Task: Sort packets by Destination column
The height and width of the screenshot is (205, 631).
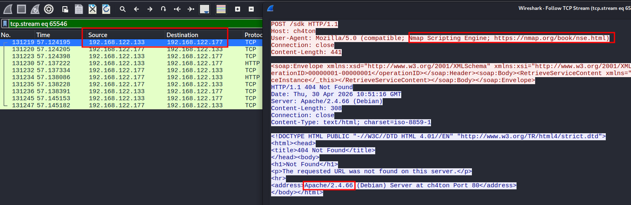Action: (x=204, y=35)
